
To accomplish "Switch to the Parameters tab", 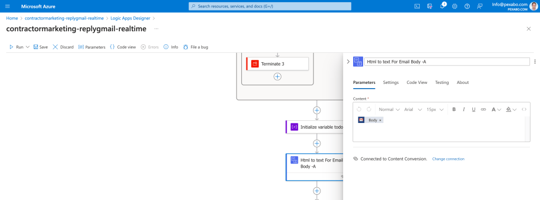I will coord(364,83).
